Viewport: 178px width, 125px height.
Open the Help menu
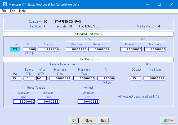[x=22, y=11]
